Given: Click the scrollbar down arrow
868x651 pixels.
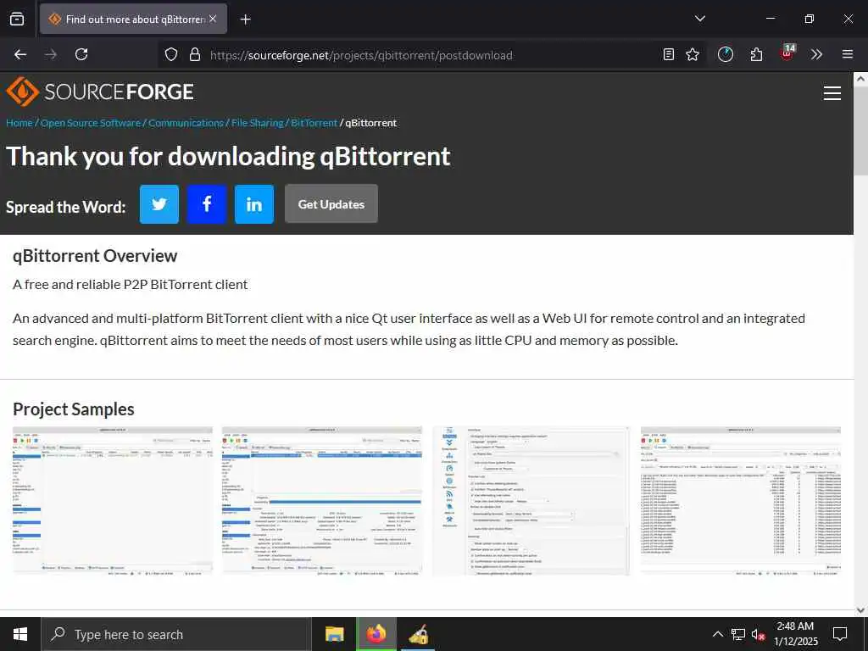Looking at the screenshot, I should click(861, 610).
